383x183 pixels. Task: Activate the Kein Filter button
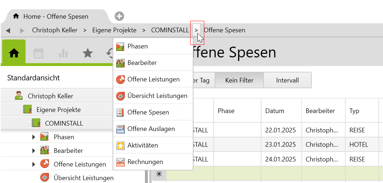(x=239, y=80)
